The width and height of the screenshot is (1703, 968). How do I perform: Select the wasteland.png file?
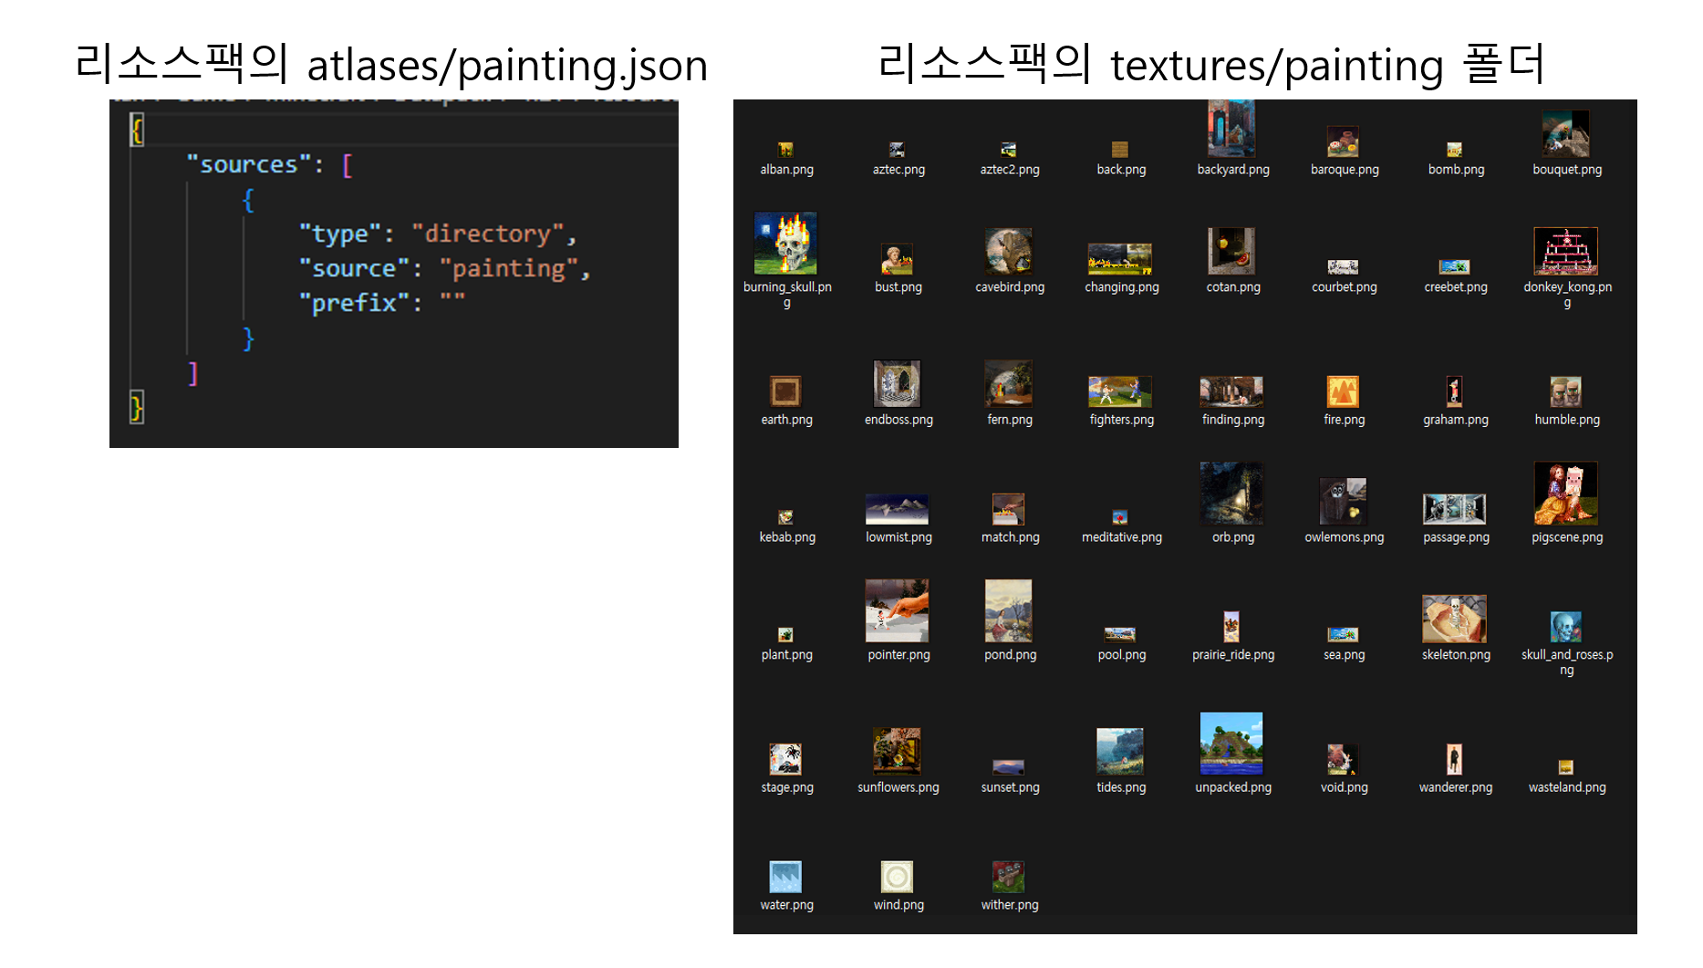tap(1566, 767)
